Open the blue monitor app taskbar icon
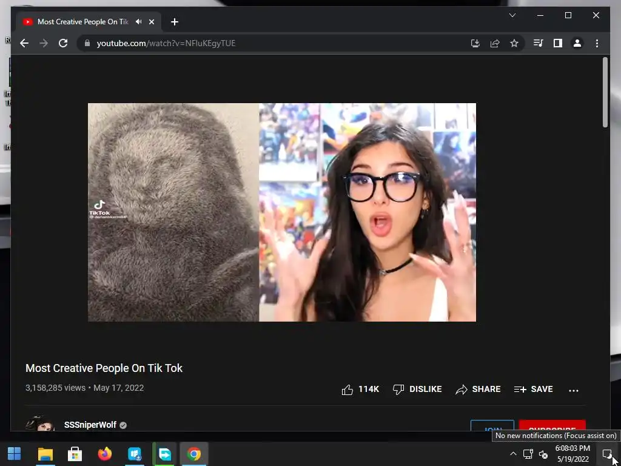Image resolution: width=621 pixels, height=466 pixels. 135,454
